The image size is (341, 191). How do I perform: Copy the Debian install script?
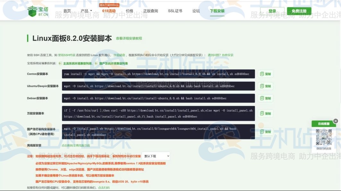[x=265, y=98]
